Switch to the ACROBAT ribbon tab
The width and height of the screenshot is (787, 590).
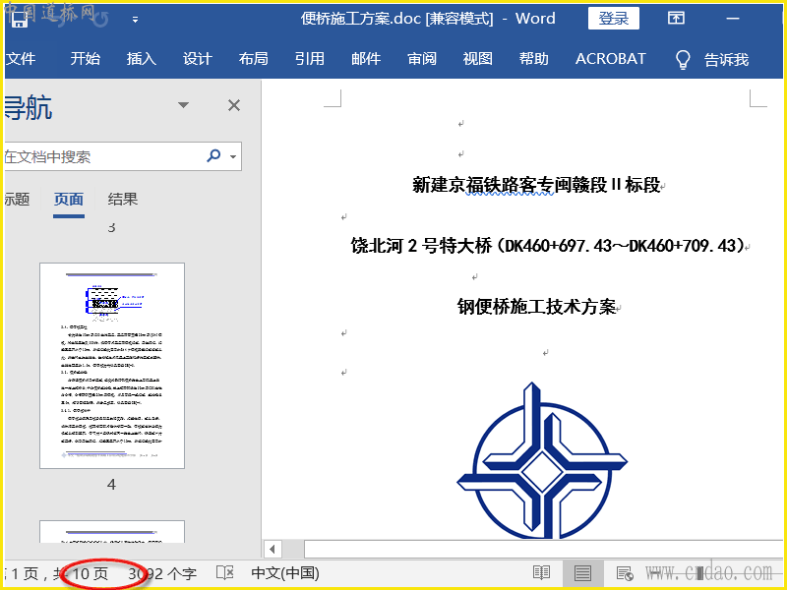click(610, 59)
